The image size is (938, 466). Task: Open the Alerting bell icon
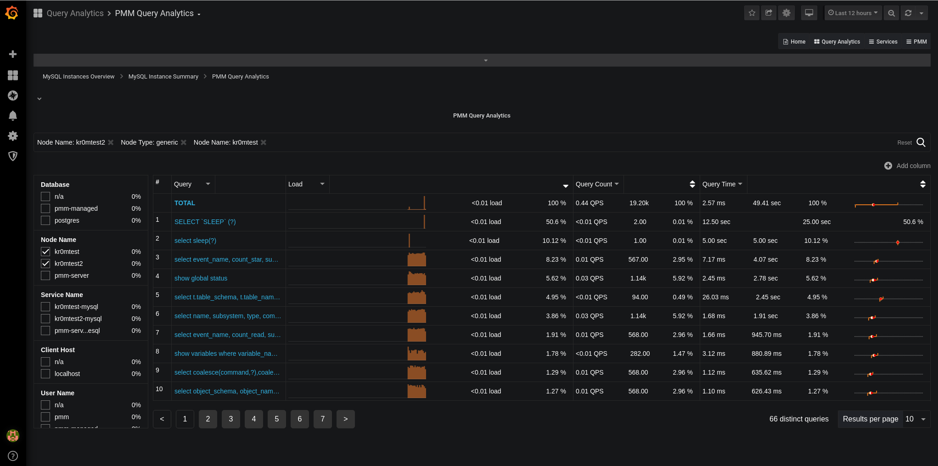13,116
